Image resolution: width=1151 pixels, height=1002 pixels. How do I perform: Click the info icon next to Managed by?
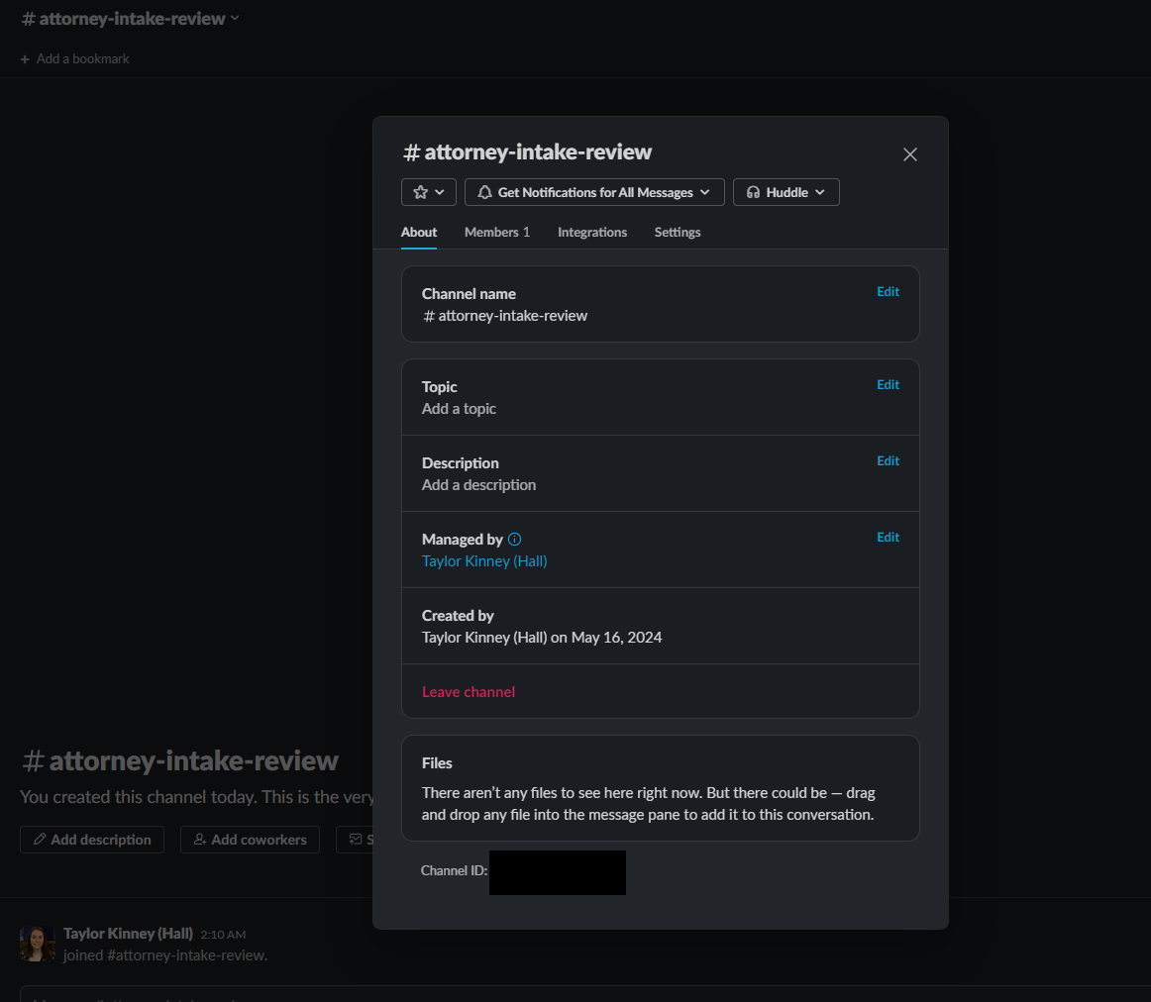pyautogui.click(x=514, y=539)
